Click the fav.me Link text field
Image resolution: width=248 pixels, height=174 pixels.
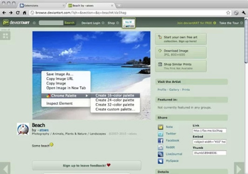[210, 131]
